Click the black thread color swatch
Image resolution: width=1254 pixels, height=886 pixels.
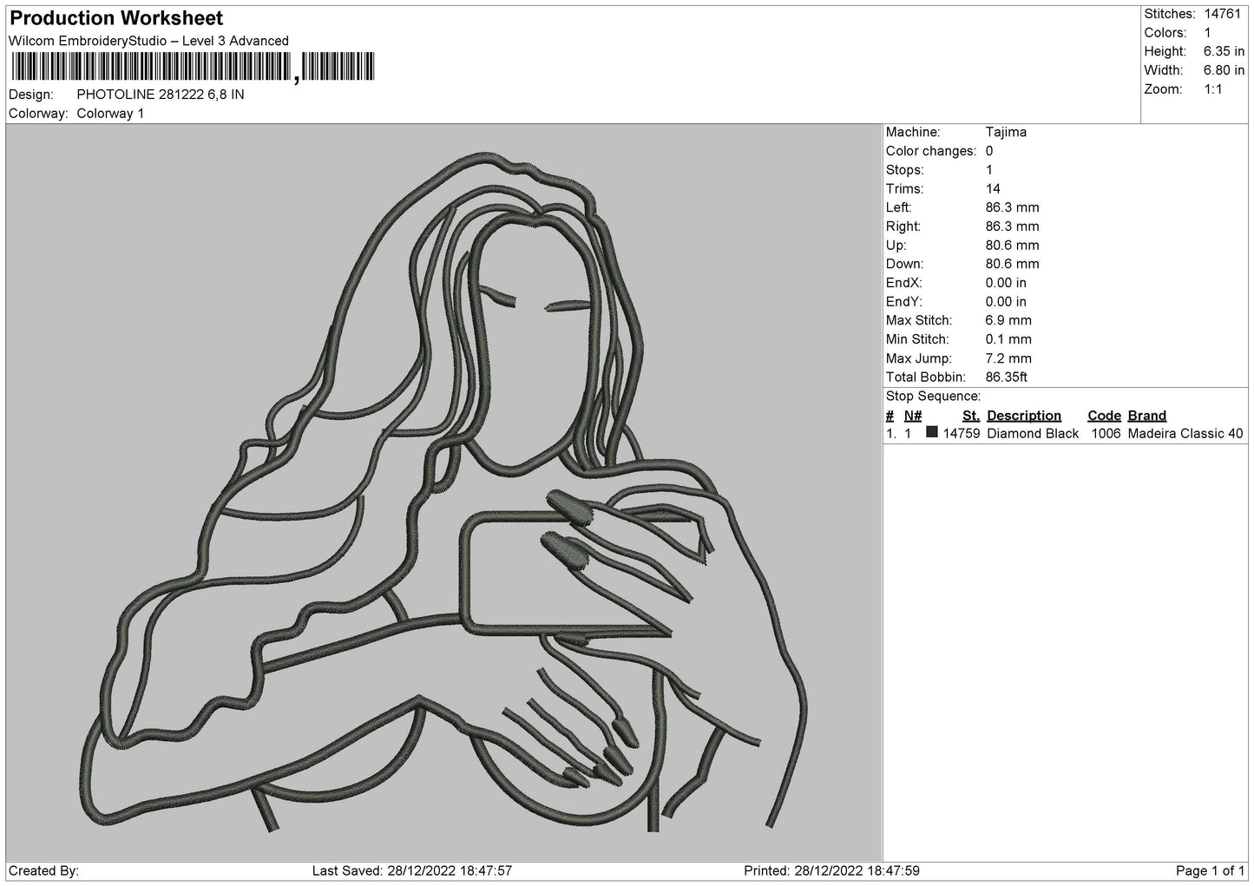point(932,432)
